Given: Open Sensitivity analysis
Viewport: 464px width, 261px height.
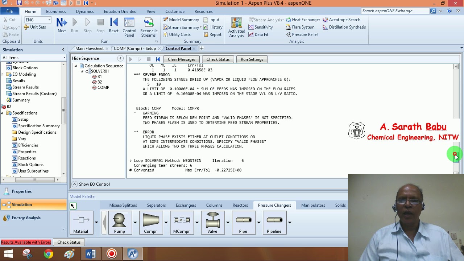Looking at the screenshot, I should [x=261, y=27].
